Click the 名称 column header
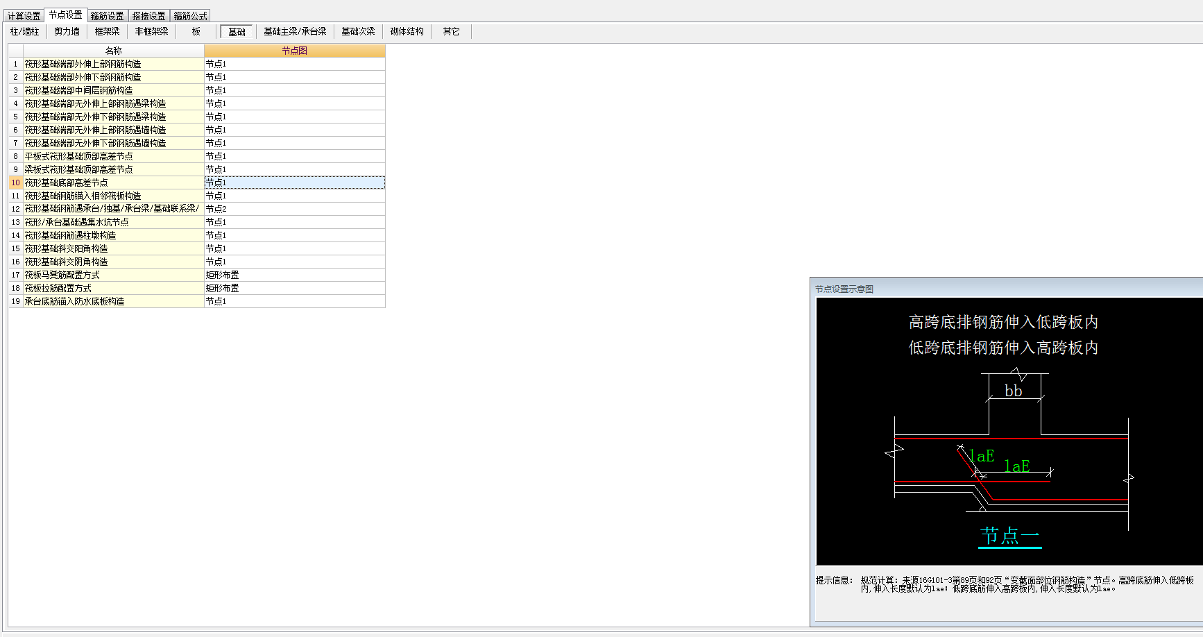This screenshot has width=1203, height=637. point(114,51)
